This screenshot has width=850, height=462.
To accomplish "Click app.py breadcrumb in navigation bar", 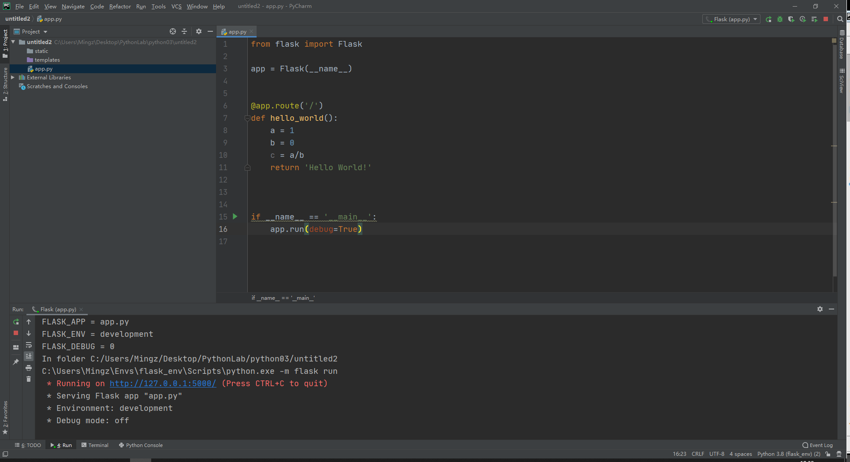I will (x=49, y=19).
